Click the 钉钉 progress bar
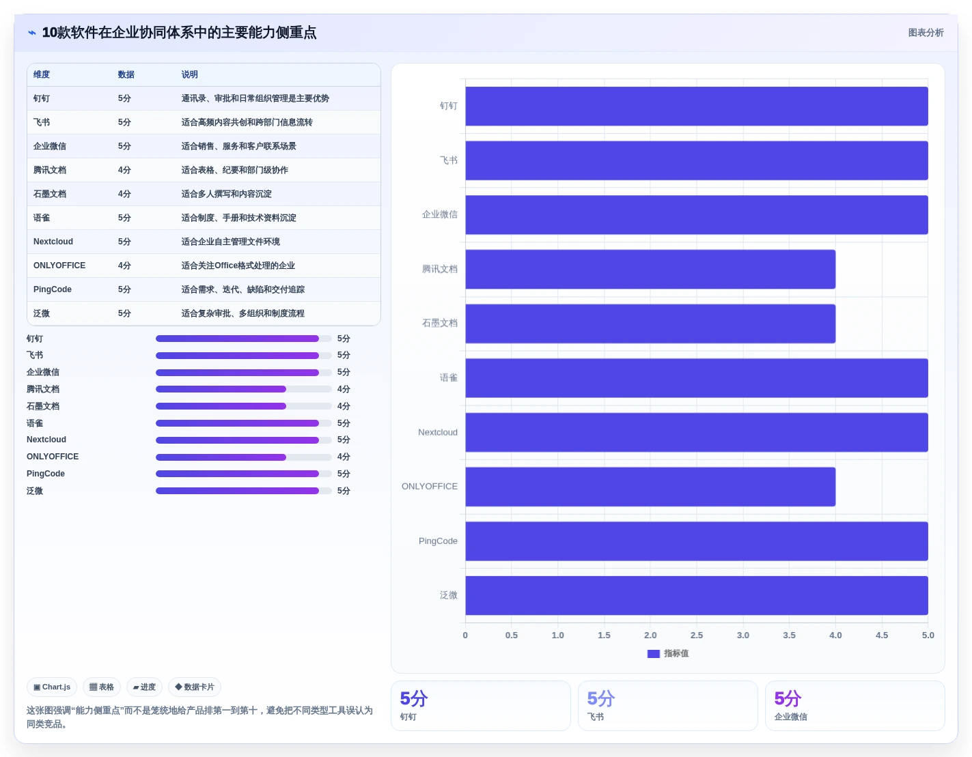Screen dimensions: 972x757 click(x=244, y=339)
